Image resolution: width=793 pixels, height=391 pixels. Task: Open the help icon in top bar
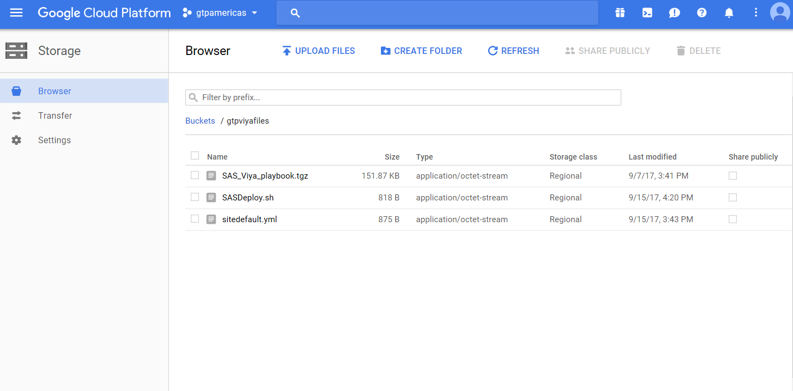[x=701, y=12]
